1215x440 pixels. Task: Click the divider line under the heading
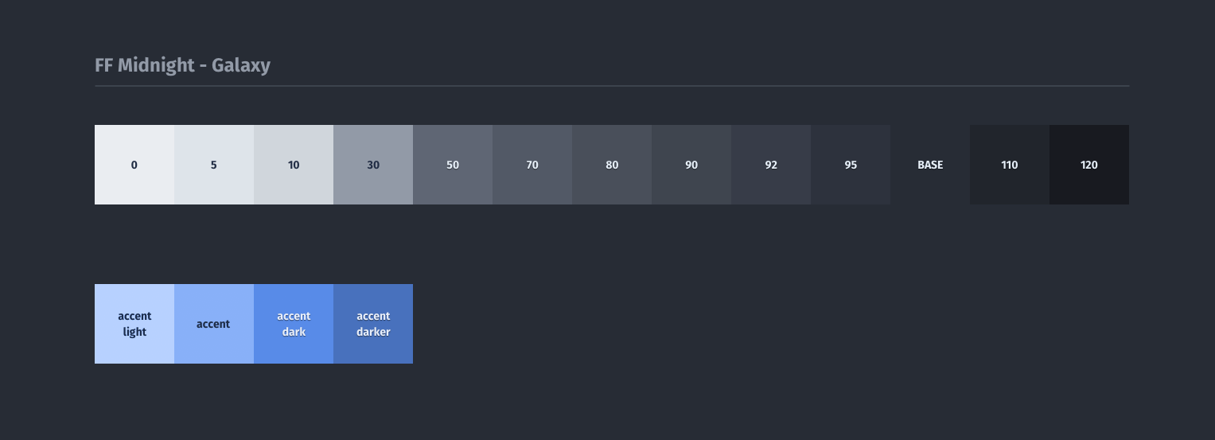[612, 85]
